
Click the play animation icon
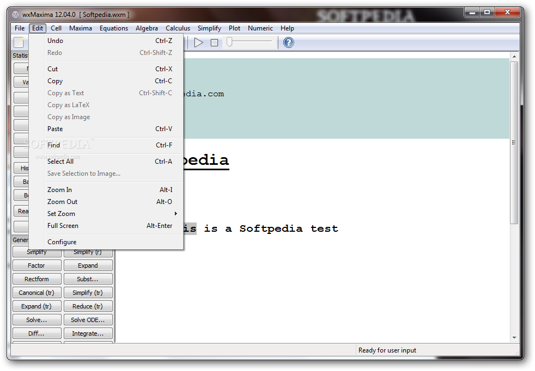pos(198,42)
